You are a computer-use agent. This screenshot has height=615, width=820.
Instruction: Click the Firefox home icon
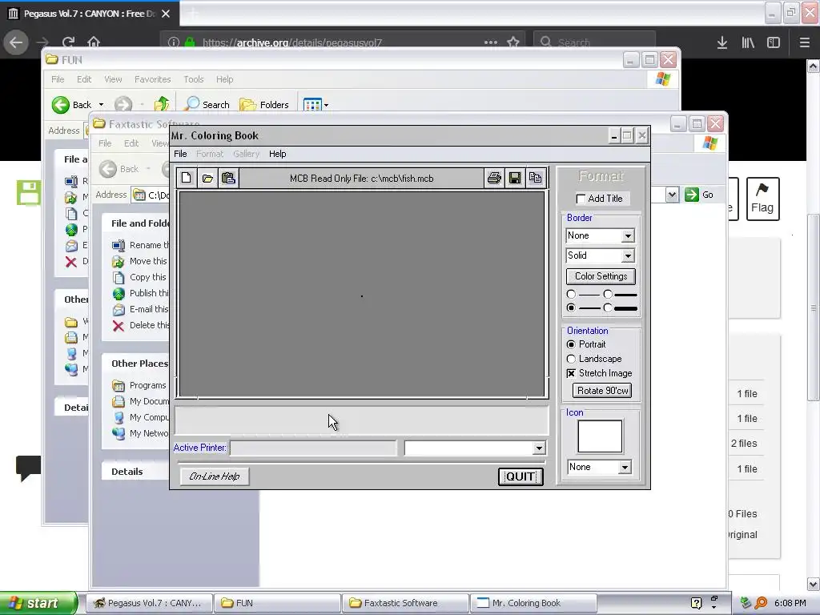click(94, 42)
